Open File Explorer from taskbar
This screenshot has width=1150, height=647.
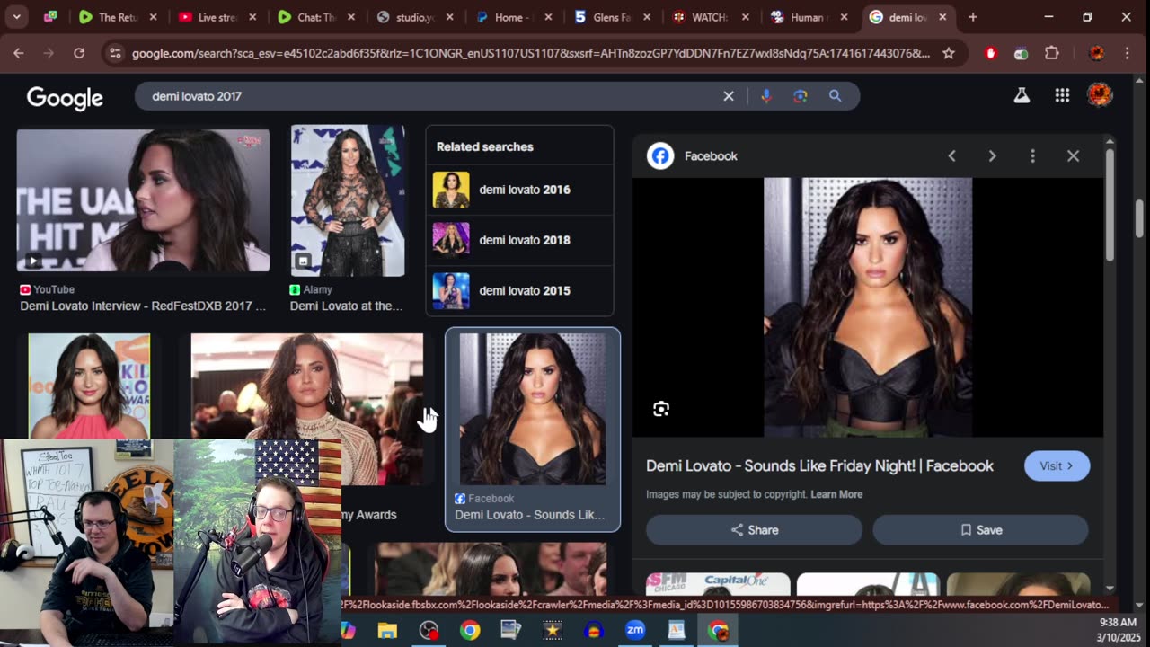coord(387,631)
